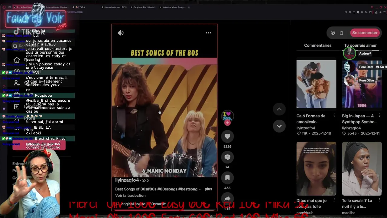
Task: Take a snapshot using browser capture icon
Action: pos(354,12)
